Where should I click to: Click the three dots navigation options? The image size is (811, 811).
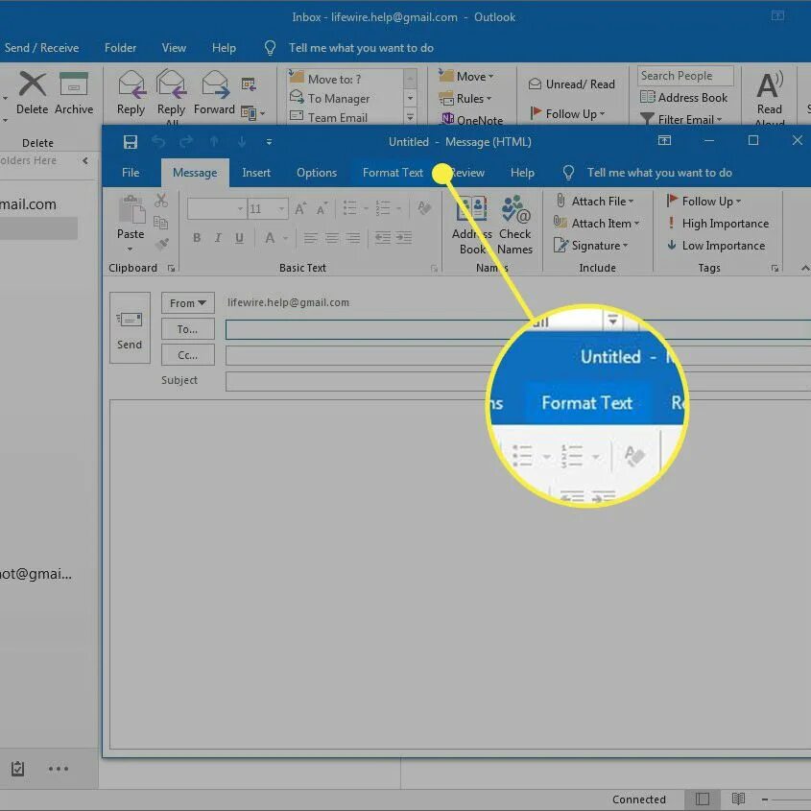pos(59,769)
